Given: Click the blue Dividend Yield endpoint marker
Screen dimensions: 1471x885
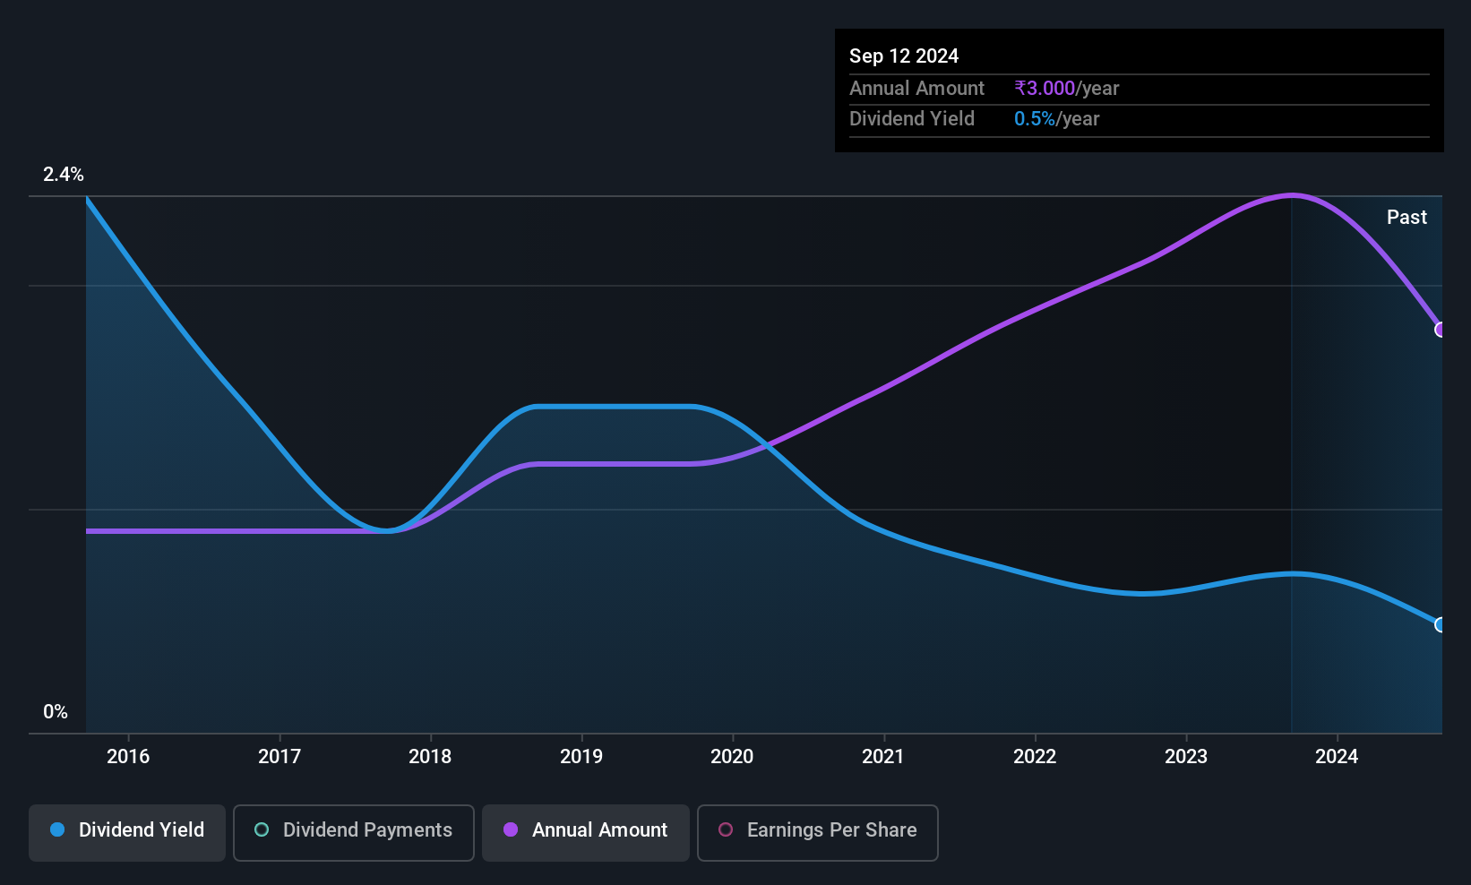Looking at the screenshot, I should tap(1441, 624).
